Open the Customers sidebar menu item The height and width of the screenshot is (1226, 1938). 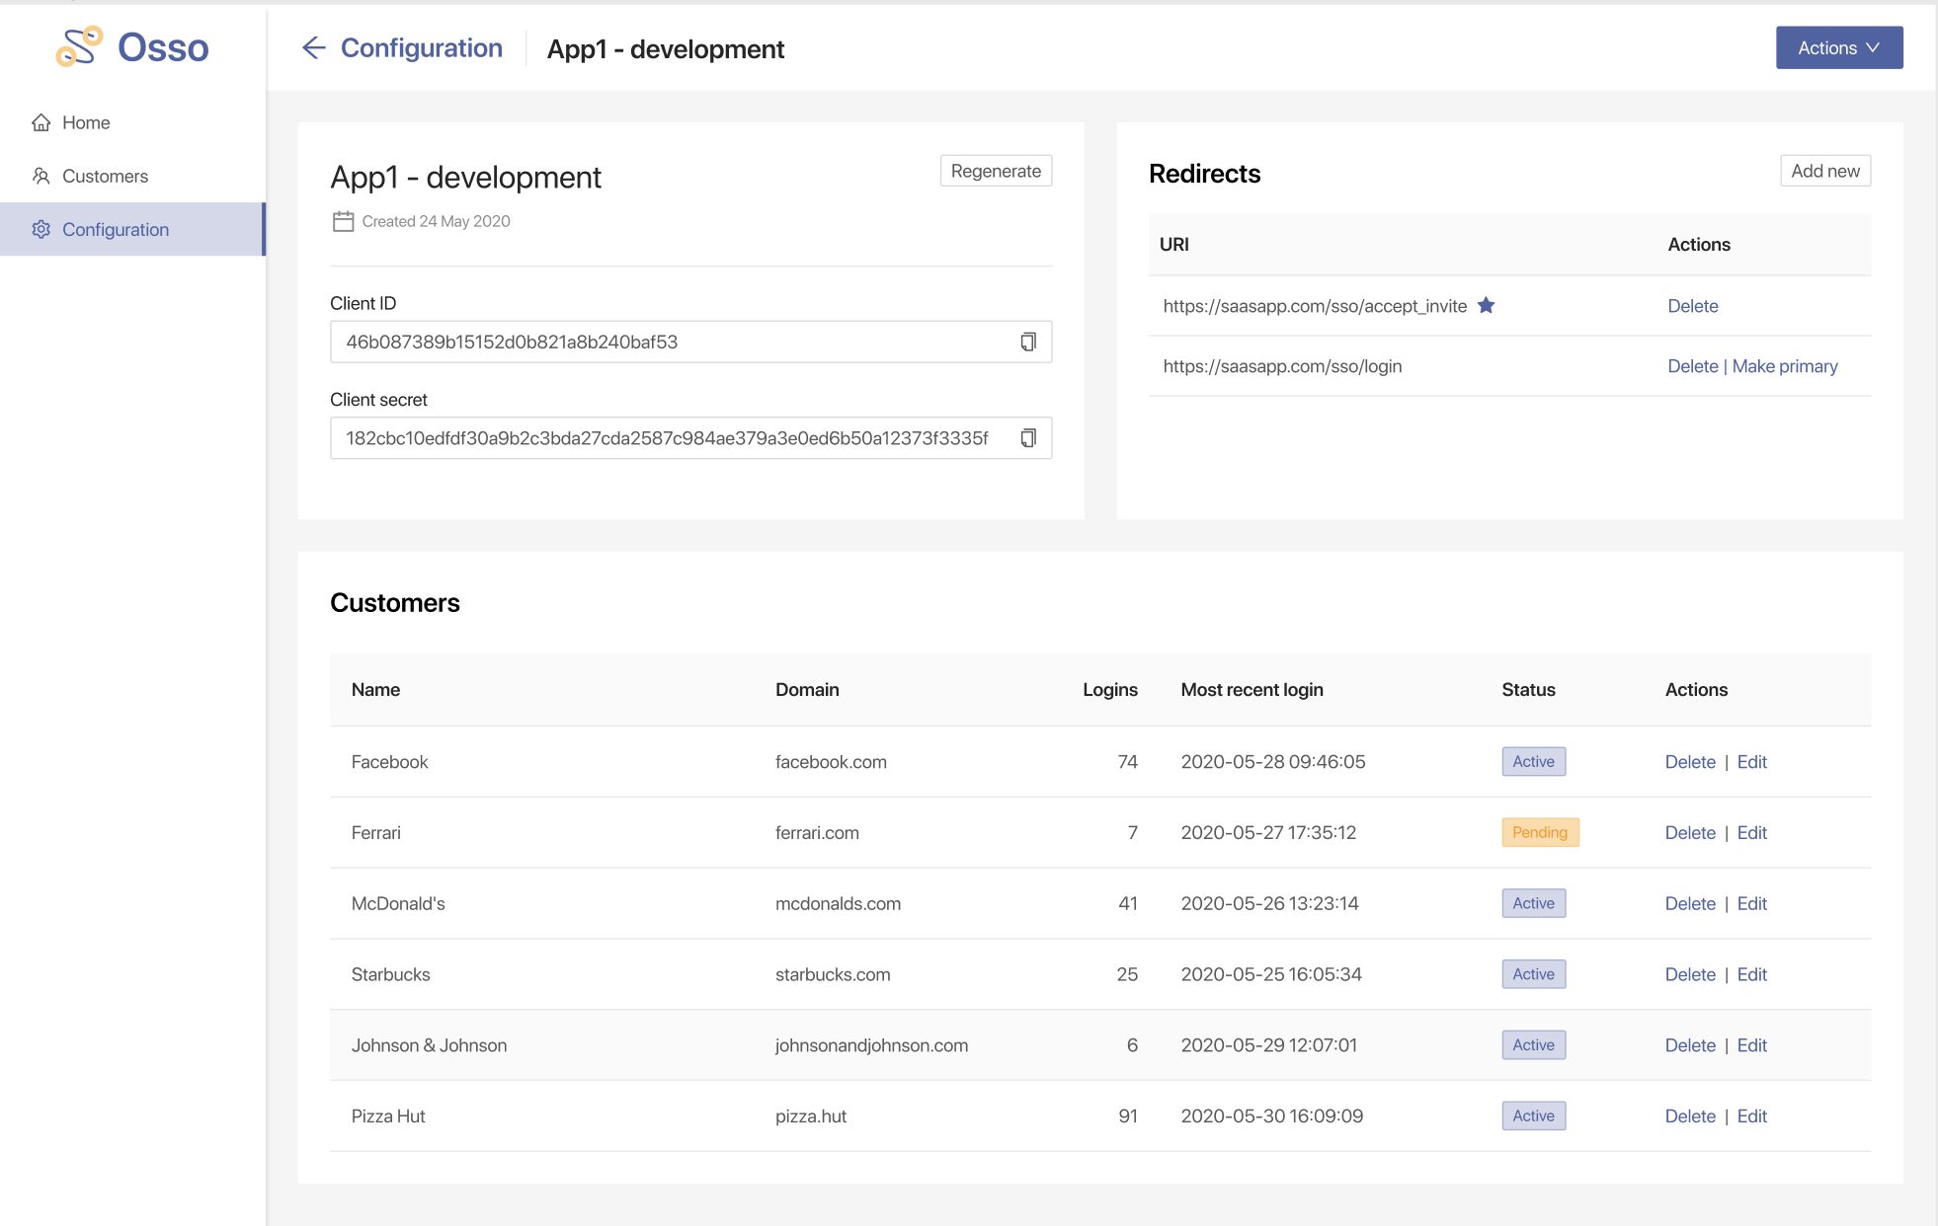click(x=105, y=176)
